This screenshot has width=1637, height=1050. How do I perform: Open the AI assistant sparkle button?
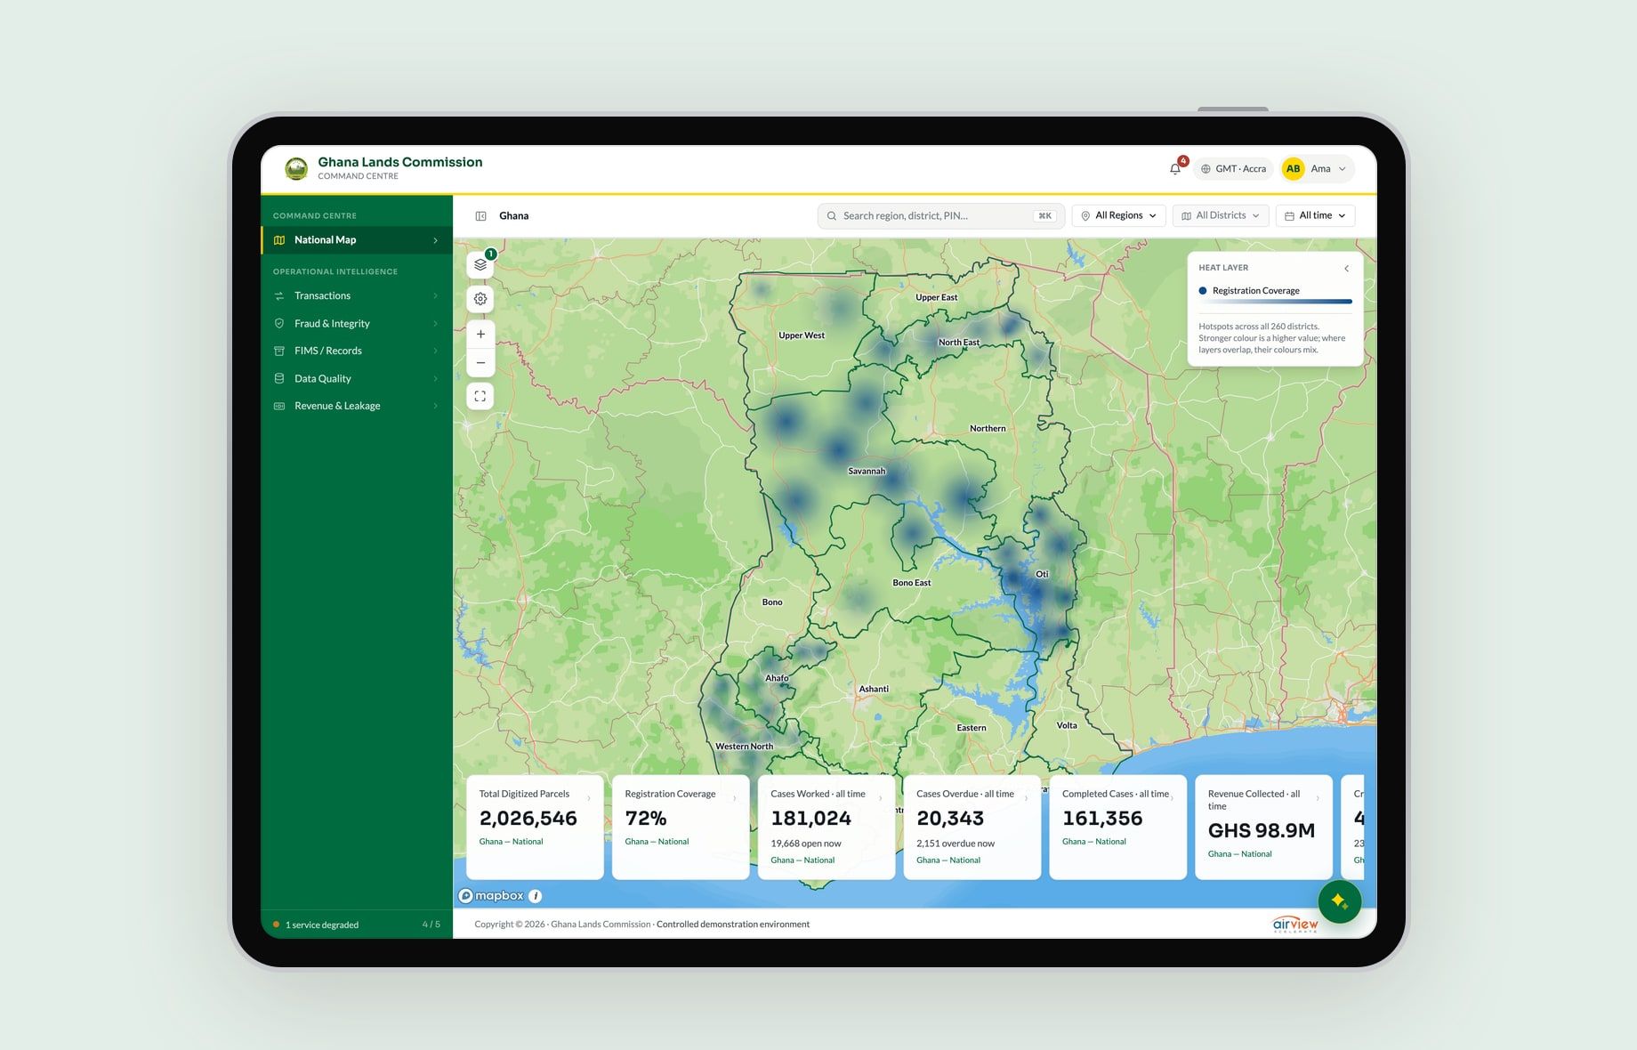(x=1340, y=901)
